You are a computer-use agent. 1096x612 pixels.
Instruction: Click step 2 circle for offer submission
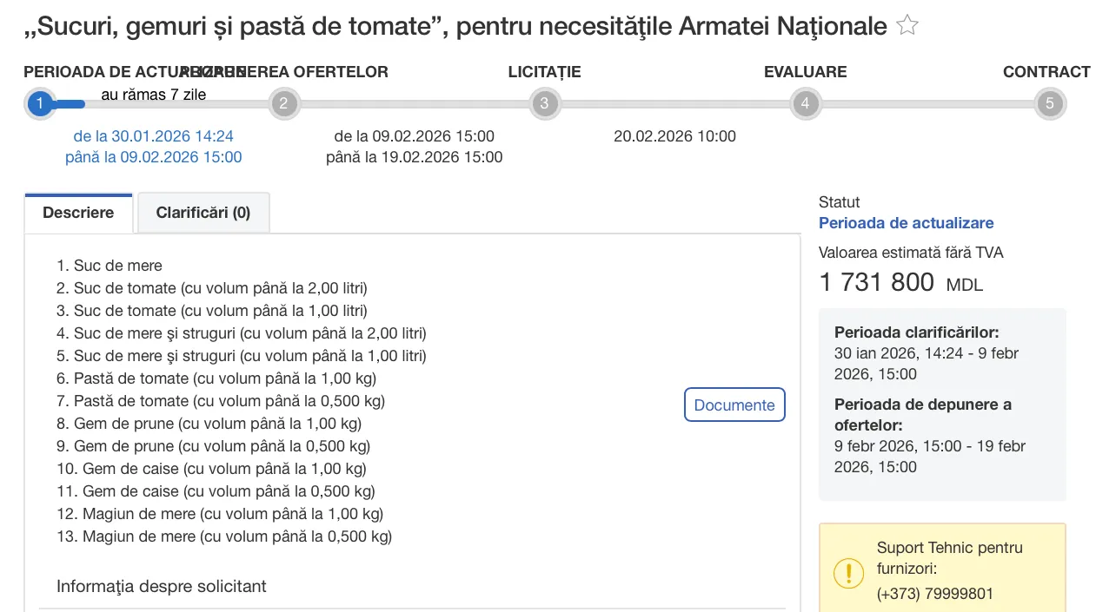[283, 104]
